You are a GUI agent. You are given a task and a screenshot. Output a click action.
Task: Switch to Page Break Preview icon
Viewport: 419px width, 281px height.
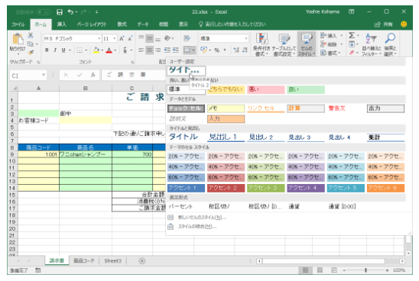(x=334, y=270)
